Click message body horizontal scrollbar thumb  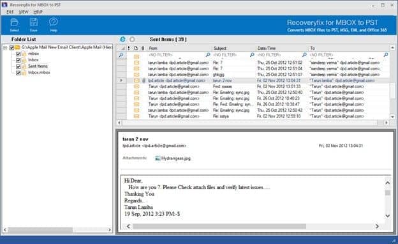coord(219,226)
